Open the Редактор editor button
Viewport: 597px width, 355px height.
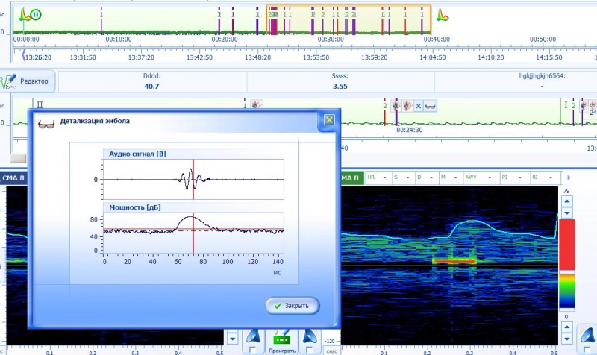[27, 81]
